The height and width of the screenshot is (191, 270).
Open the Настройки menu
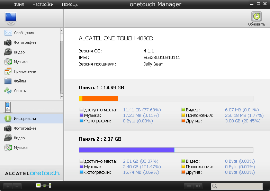pyautogui.click(x=43, y=4)
